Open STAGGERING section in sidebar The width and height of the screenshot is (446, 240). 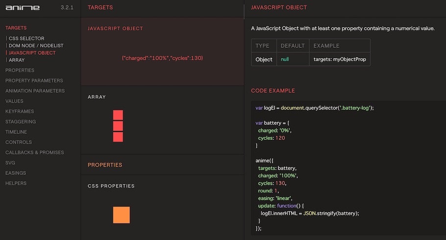coord(21,121)
